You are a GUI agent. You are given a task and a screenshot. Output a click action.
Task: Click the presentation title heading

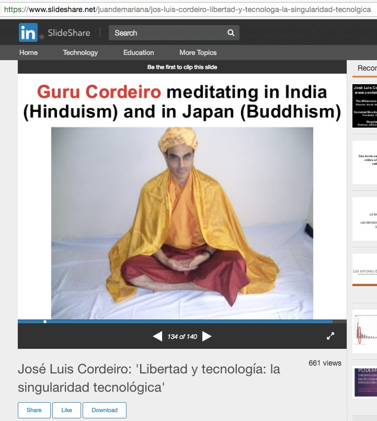click(x=149, y=378)
